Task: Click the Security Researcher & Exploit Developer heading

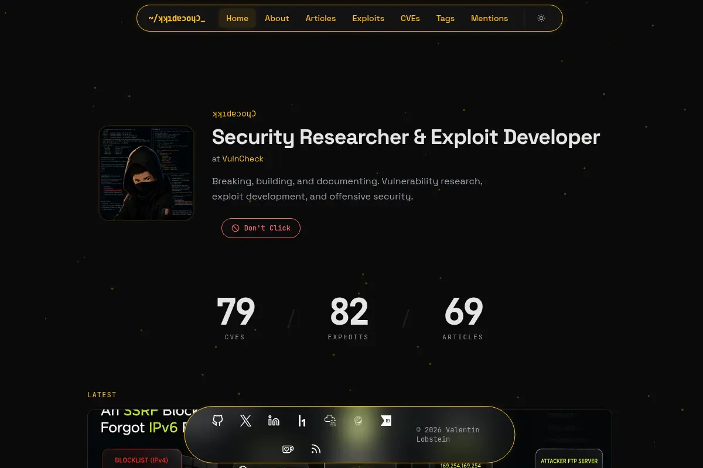Action: click(x=406, y=137)
